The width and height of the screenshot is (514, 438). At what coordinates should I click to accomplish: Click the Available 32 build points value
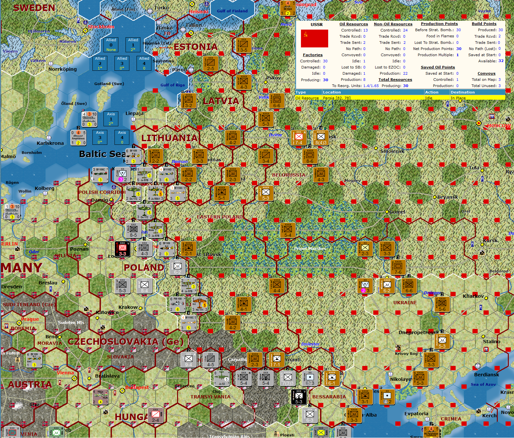[501, 61]
